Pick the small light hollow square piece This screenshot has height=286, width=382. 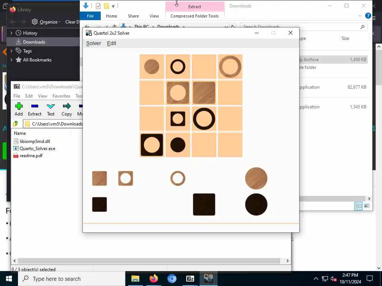(x=125, y=178)
